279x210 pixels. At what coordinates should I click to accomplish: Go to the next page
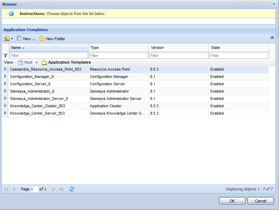pyautogui.click(x=53, y=189)
